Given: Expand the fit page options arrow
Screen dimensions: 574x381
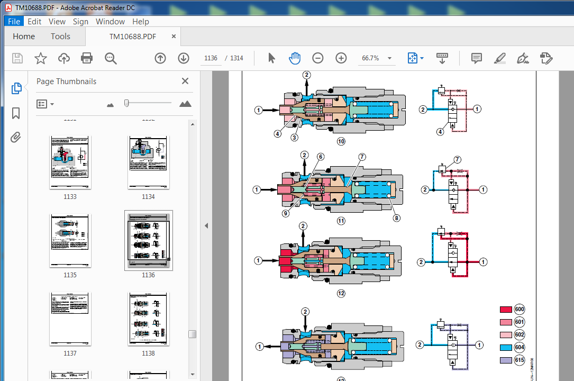Looking at the screenshot, I should pyautogui.click(x=422, y=58).
